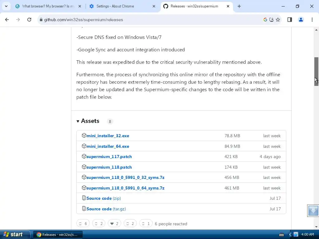
Task: Download supermium_118.patch
Action: click(109, 167)
